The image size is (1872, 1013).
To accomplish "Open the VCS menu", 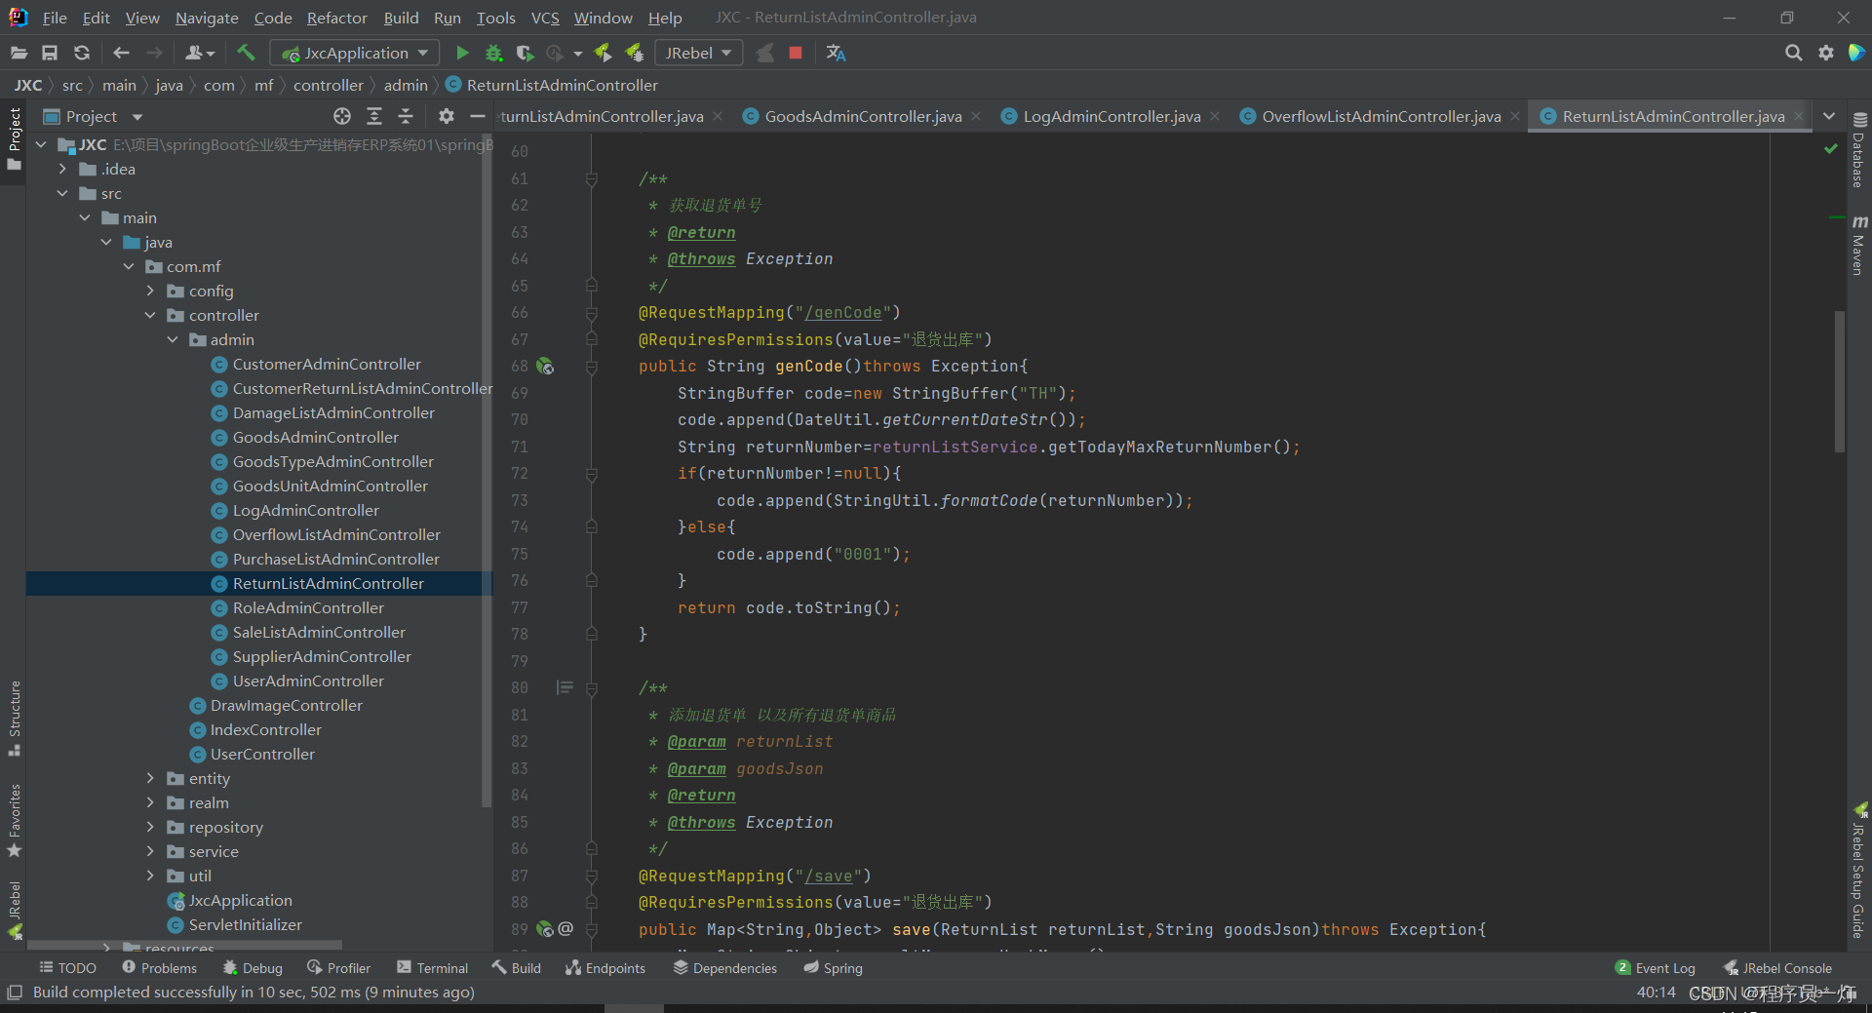I will coord(545,18).
